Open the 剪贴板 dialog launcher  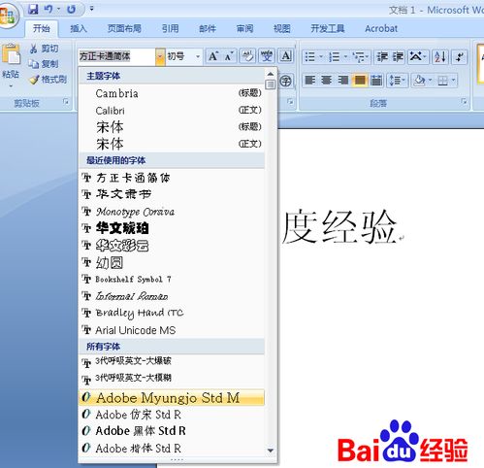pos(66,102)
